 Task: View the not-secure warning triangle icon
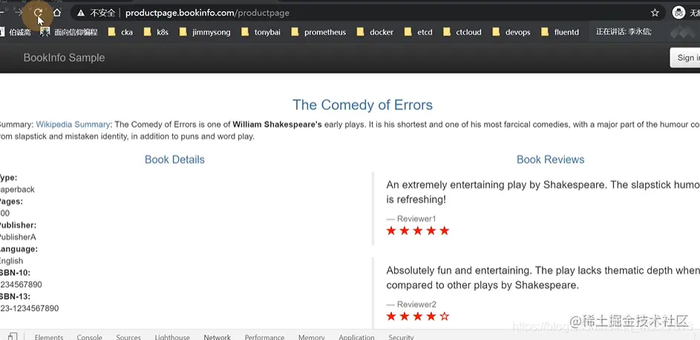click(x=81, y=13)
